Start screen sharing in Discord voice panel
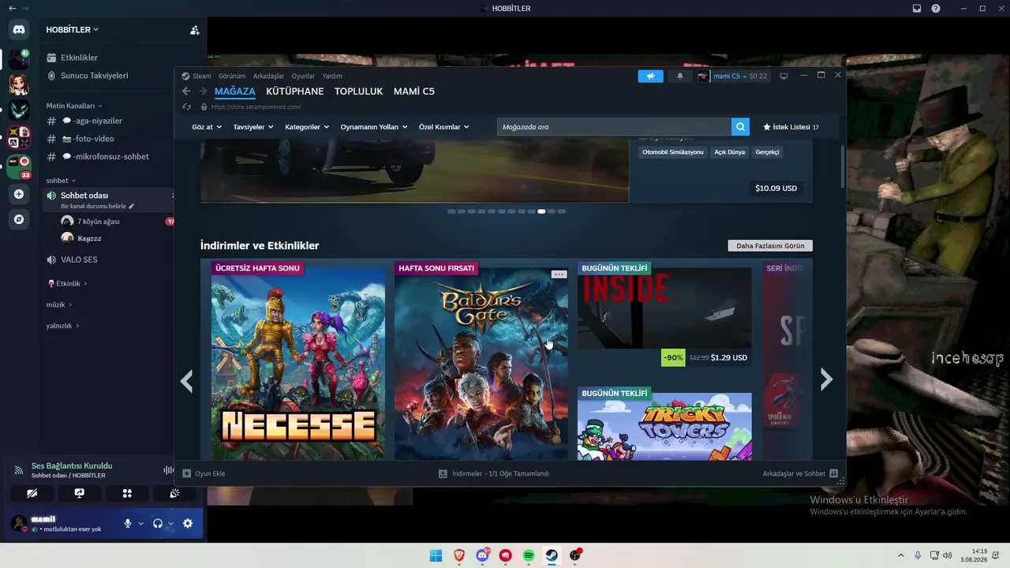Viewport: 1010px width, 568px height. [80, 493]
